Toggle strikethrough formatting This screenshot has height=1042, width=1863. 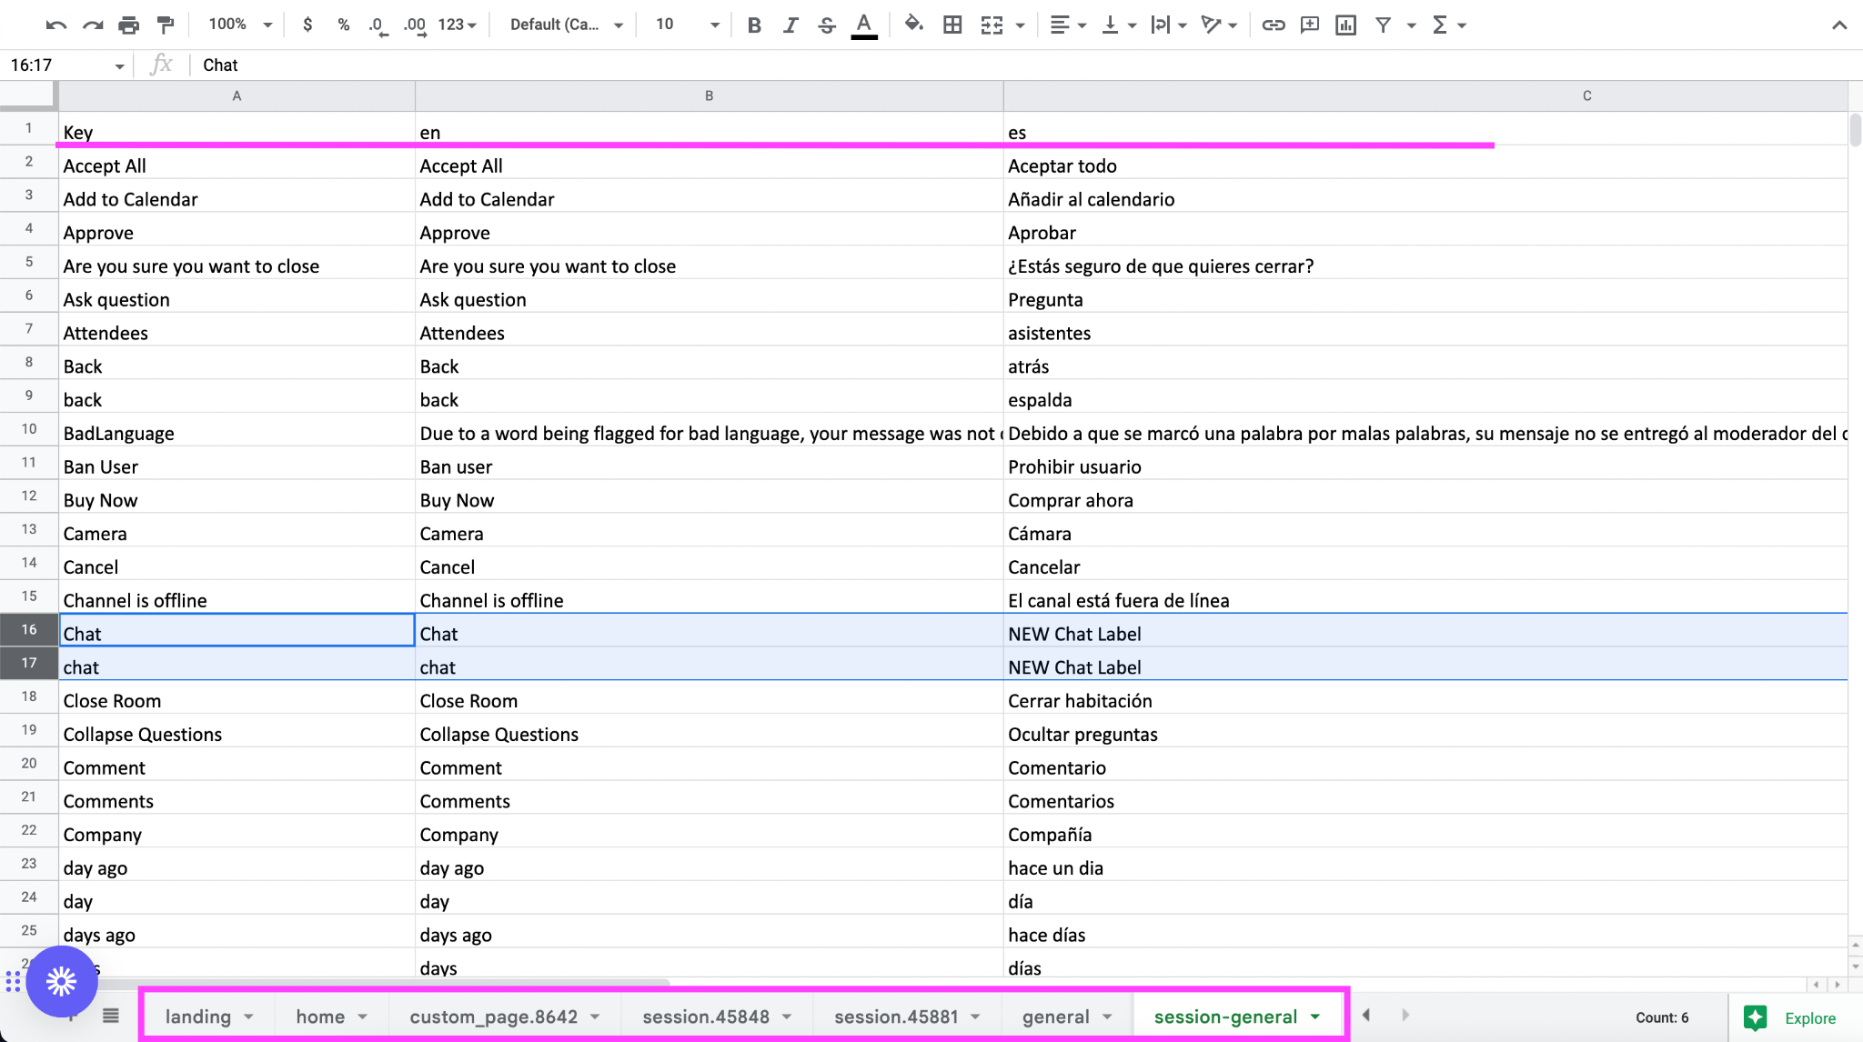point(826,25)
